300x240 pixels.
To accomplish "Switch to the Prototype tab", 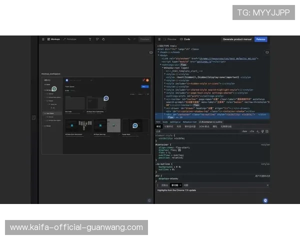I will [70, 39].
